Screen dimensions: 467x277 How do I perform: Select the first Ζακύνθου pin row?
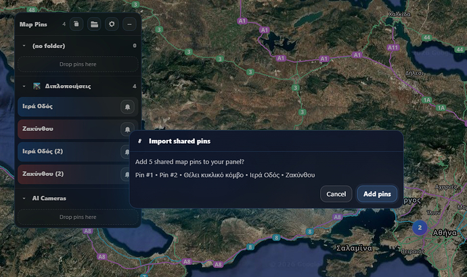pos(78,129)
